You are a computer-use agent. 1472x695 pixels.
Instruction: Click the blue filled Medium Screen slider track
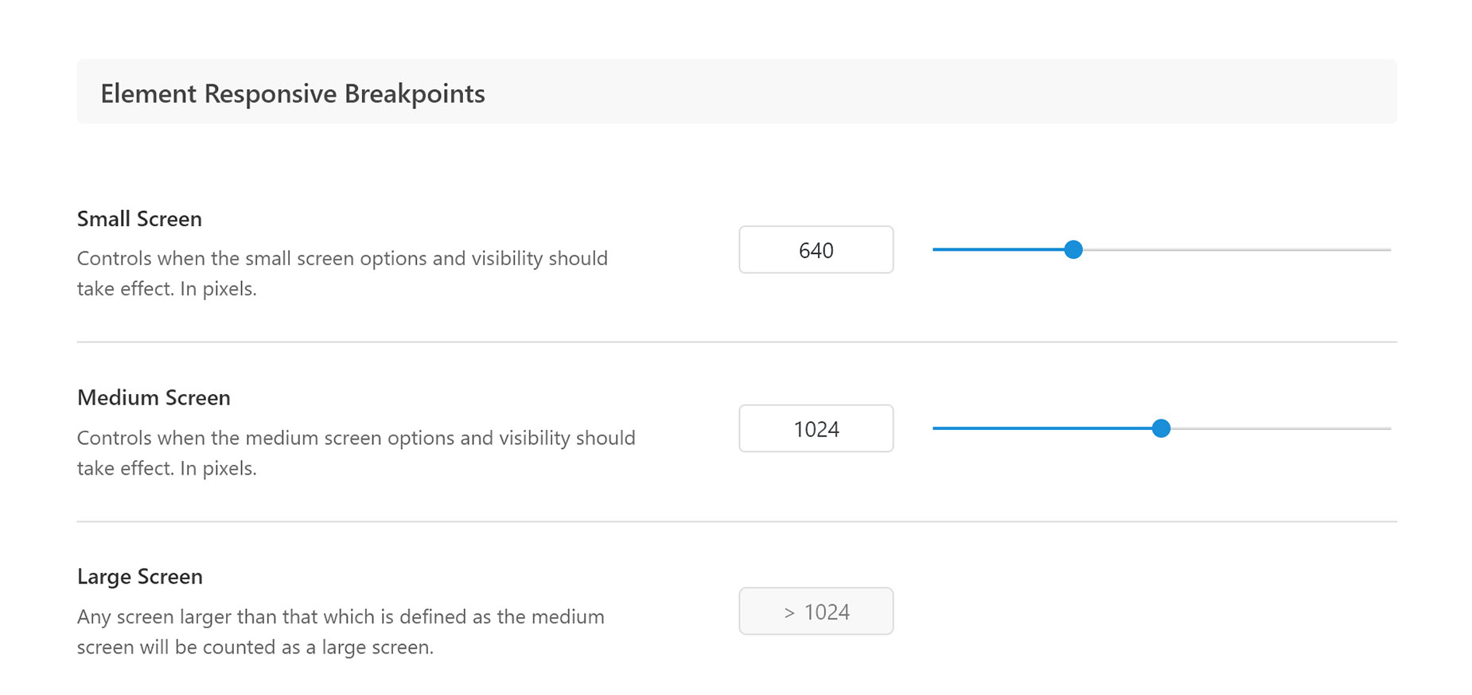1042,429
